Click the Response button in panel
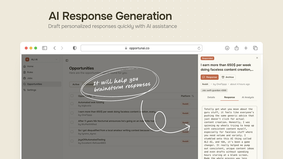 [210, 77]
